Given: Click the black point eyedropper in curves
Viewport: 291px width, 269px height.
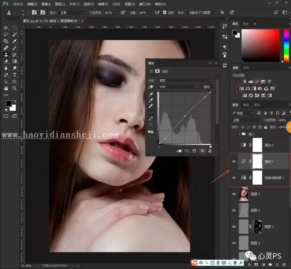Looking at the screenshot, I should pyautogui.click(x=151, y=95).
